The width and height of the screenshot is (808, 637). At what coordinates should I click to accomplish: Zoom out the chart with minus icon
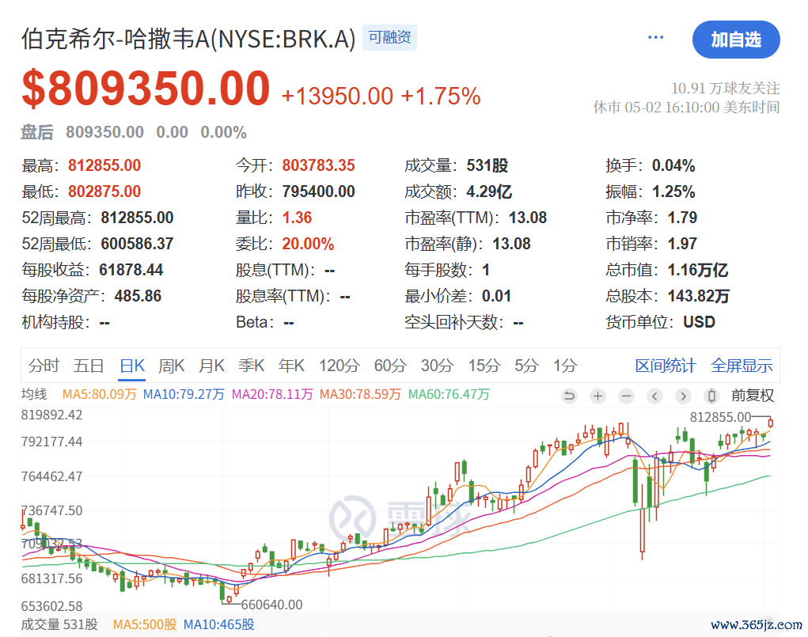coord(626,396)
